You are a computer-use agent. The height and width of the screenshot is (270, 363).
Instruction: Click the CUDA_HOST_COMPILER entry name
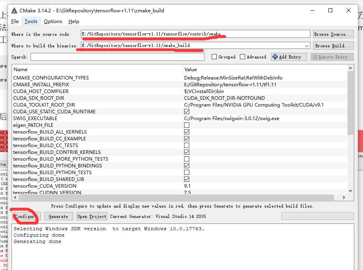point(41,91)
